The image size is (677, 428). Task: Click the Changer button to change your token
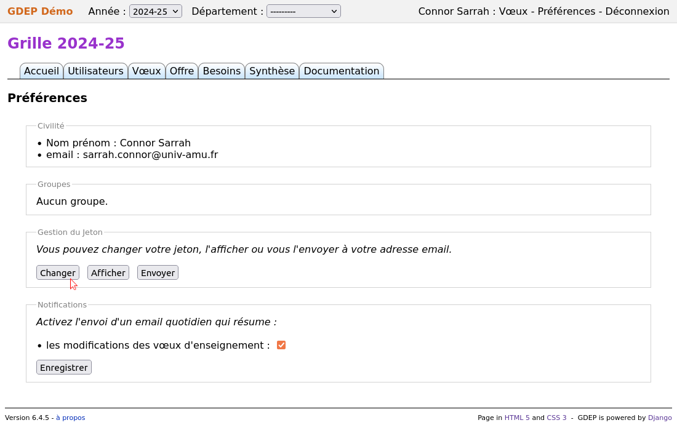tap(57, 272)
